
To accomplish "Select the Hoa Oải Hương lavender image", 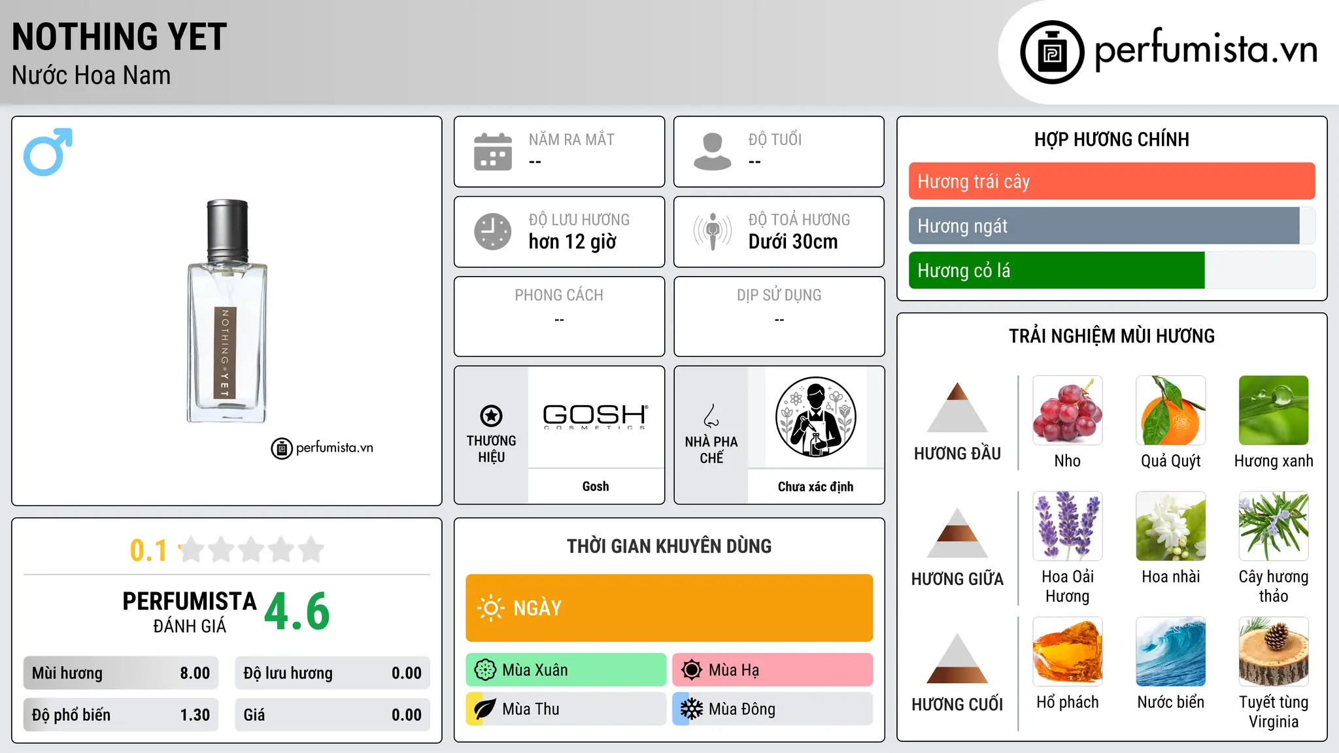I will [x=1068, y=526].
